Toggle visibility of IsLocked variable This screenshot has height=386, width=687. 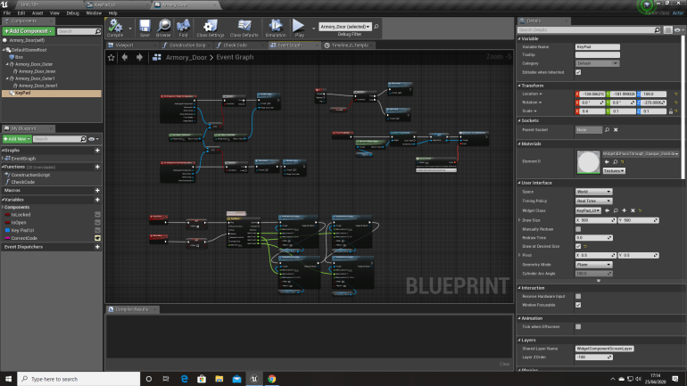[x=97, y=215]
